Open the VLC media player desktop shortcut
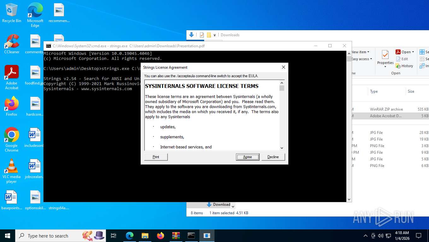The width and height of the screenshot is (429, 242). point(12,171)
